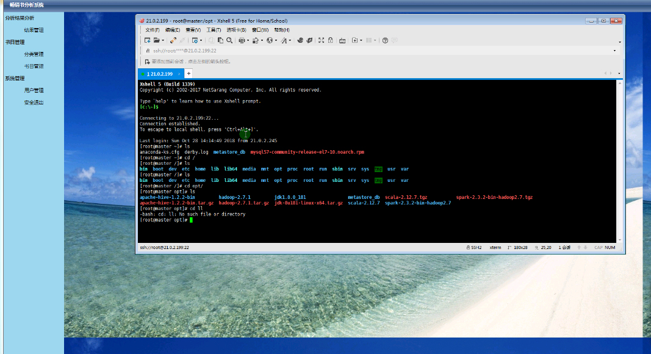The width and height of the screenshot is (651, 354).
Task: Open the 工具(T) menu
Action: (x=214, y=30)
